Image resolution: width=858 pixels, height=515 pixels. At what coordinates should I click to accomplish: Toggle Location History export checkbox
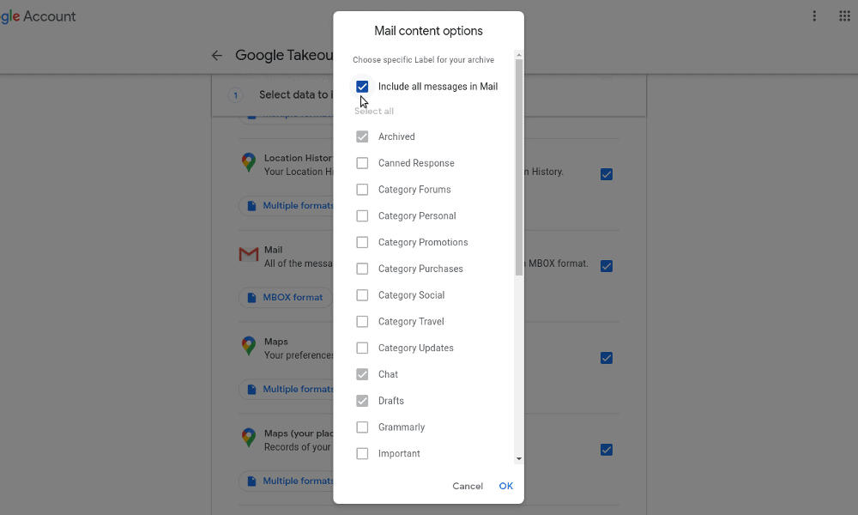click(607, 174)
